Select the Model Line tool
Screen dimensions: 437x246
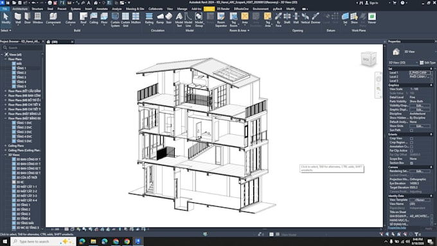[x=188, y=20]
